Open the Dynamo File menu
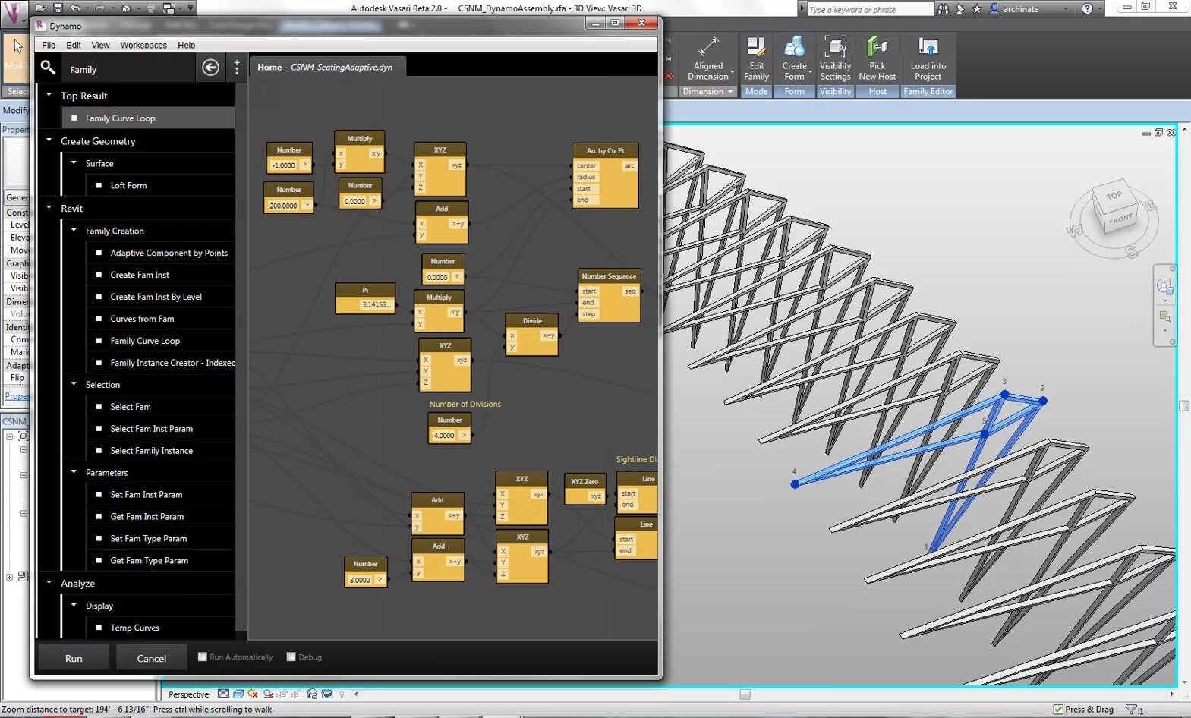 click(x=49, y=45)
